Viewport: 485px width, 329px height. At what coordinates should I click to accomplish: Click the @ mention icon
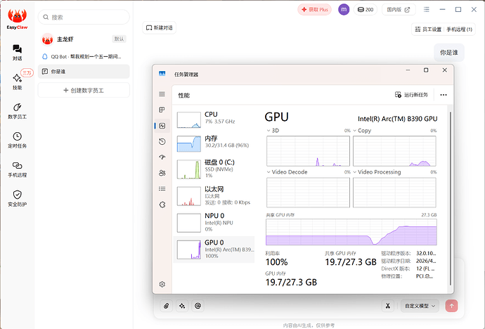pyautogui.click(x=198, y=306)
